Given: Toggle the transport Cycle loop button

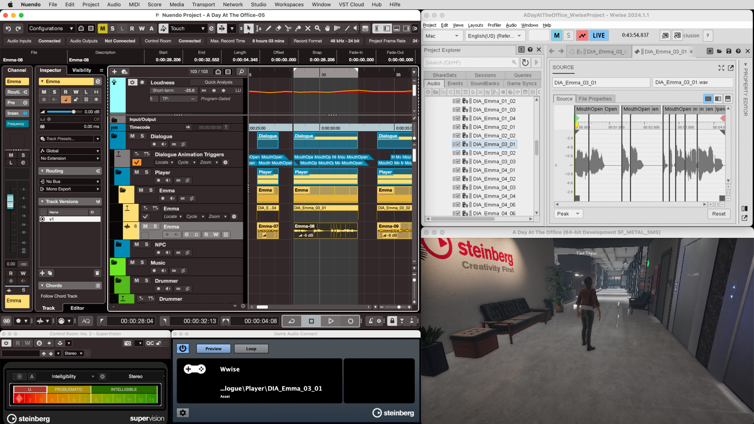Looking at the screenshot, I should (x=291, y=321).
